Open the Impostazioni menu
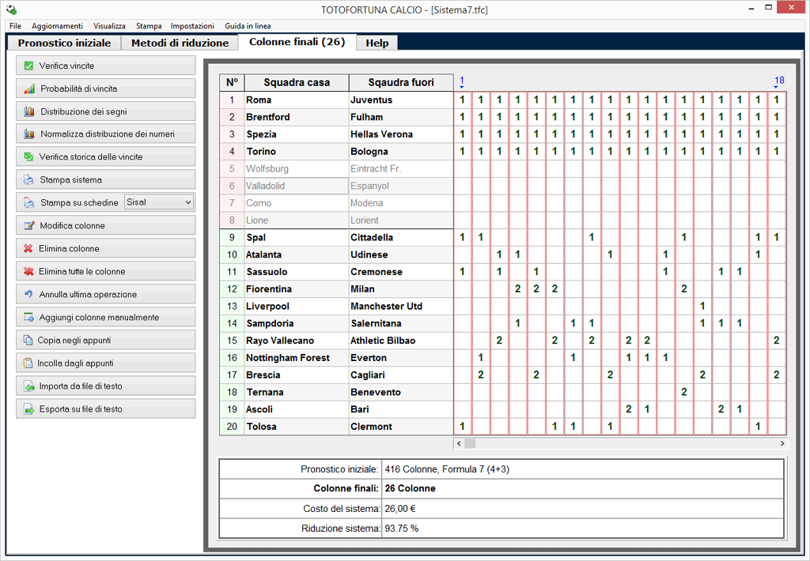810x561 pixels. tap(192, 26)
